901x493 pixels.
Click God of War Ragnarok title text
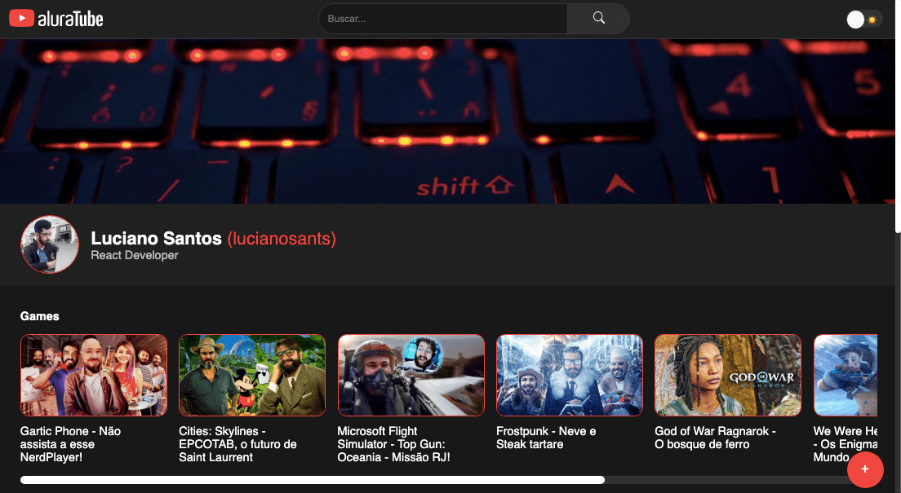click(715, 438)
